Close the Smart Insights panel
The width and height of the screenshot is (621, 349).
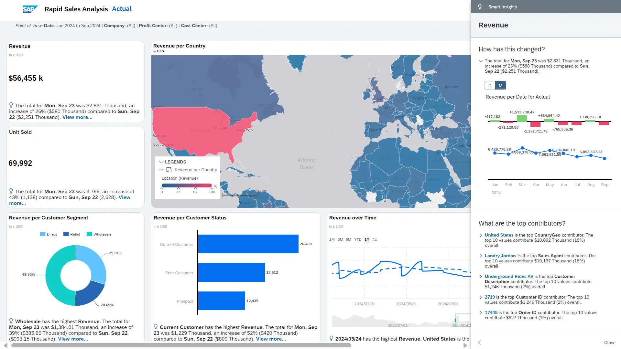pyautogui.click(x=610, y=343)
